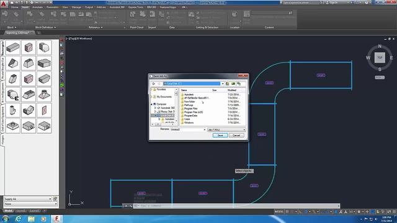Image resolution: width=397 pixels, height=223 pixels.
Task: Click Cancel in the Save Job As dialog
Action: [236, 136]
